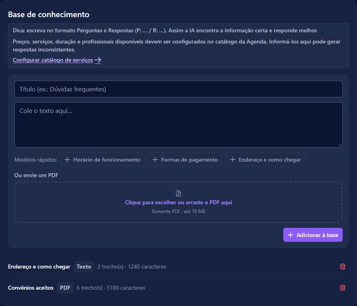Click '6 trecho(s) · 5180 caracteres' text
This screenshot has width=357, height=306.
(x=111, y=288)
